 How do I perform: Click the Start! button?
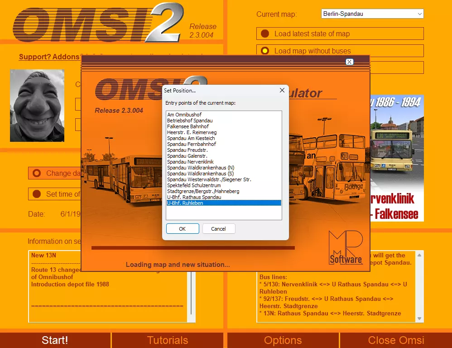55,340
